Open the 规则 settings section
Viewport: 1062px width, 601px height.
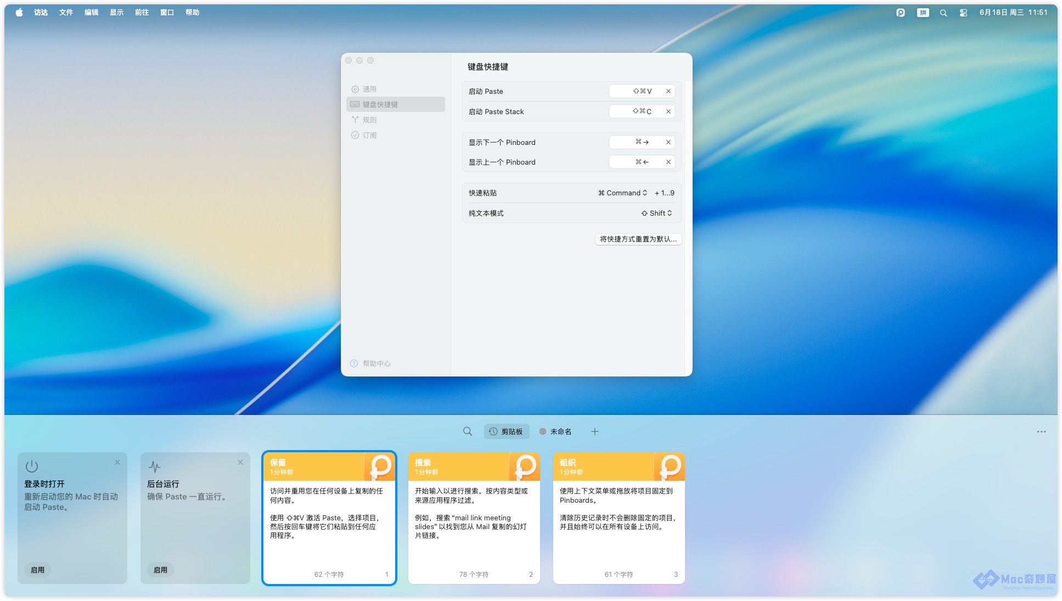395,120
